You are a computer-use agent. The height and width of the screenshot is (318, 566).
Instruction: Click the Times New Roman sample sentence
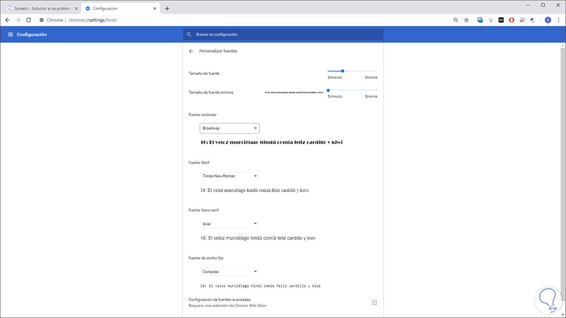click(255, 190)
